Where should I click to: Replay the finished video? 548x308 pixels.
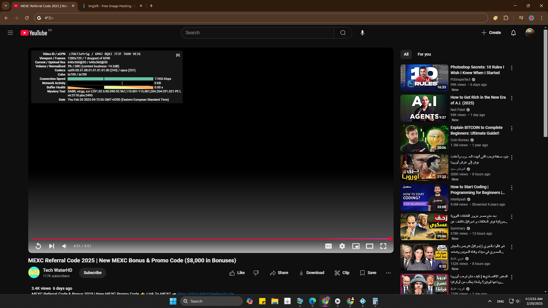pos(38,246)
